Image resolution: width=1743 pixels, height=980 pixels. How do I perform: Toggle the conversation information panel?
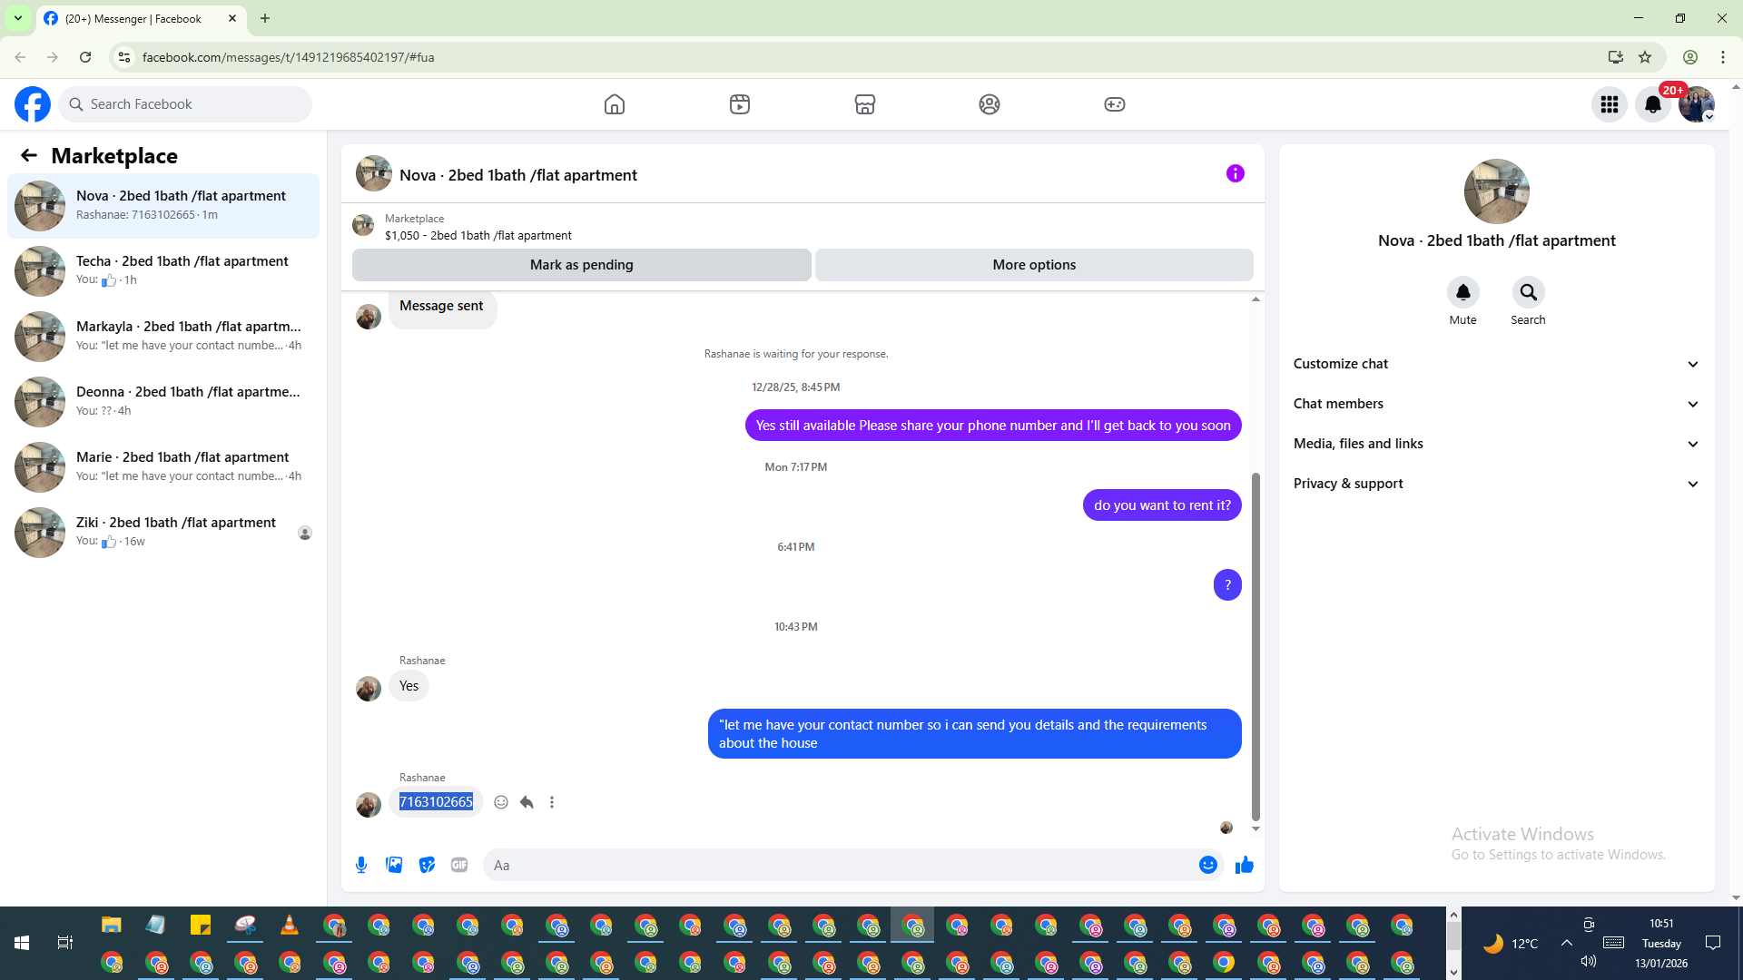1235,173
